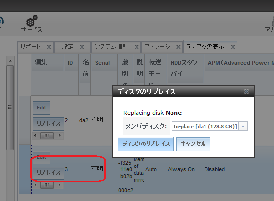The width and height of the screenshot is (274, 201).
Task: Click right scroll arrow in ID 3 row
Action: pos(60,185)
